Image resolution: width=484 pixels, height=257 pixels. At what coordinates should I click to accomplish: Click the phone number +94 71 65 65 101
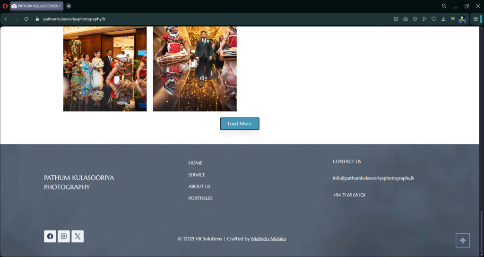(349, 195)
